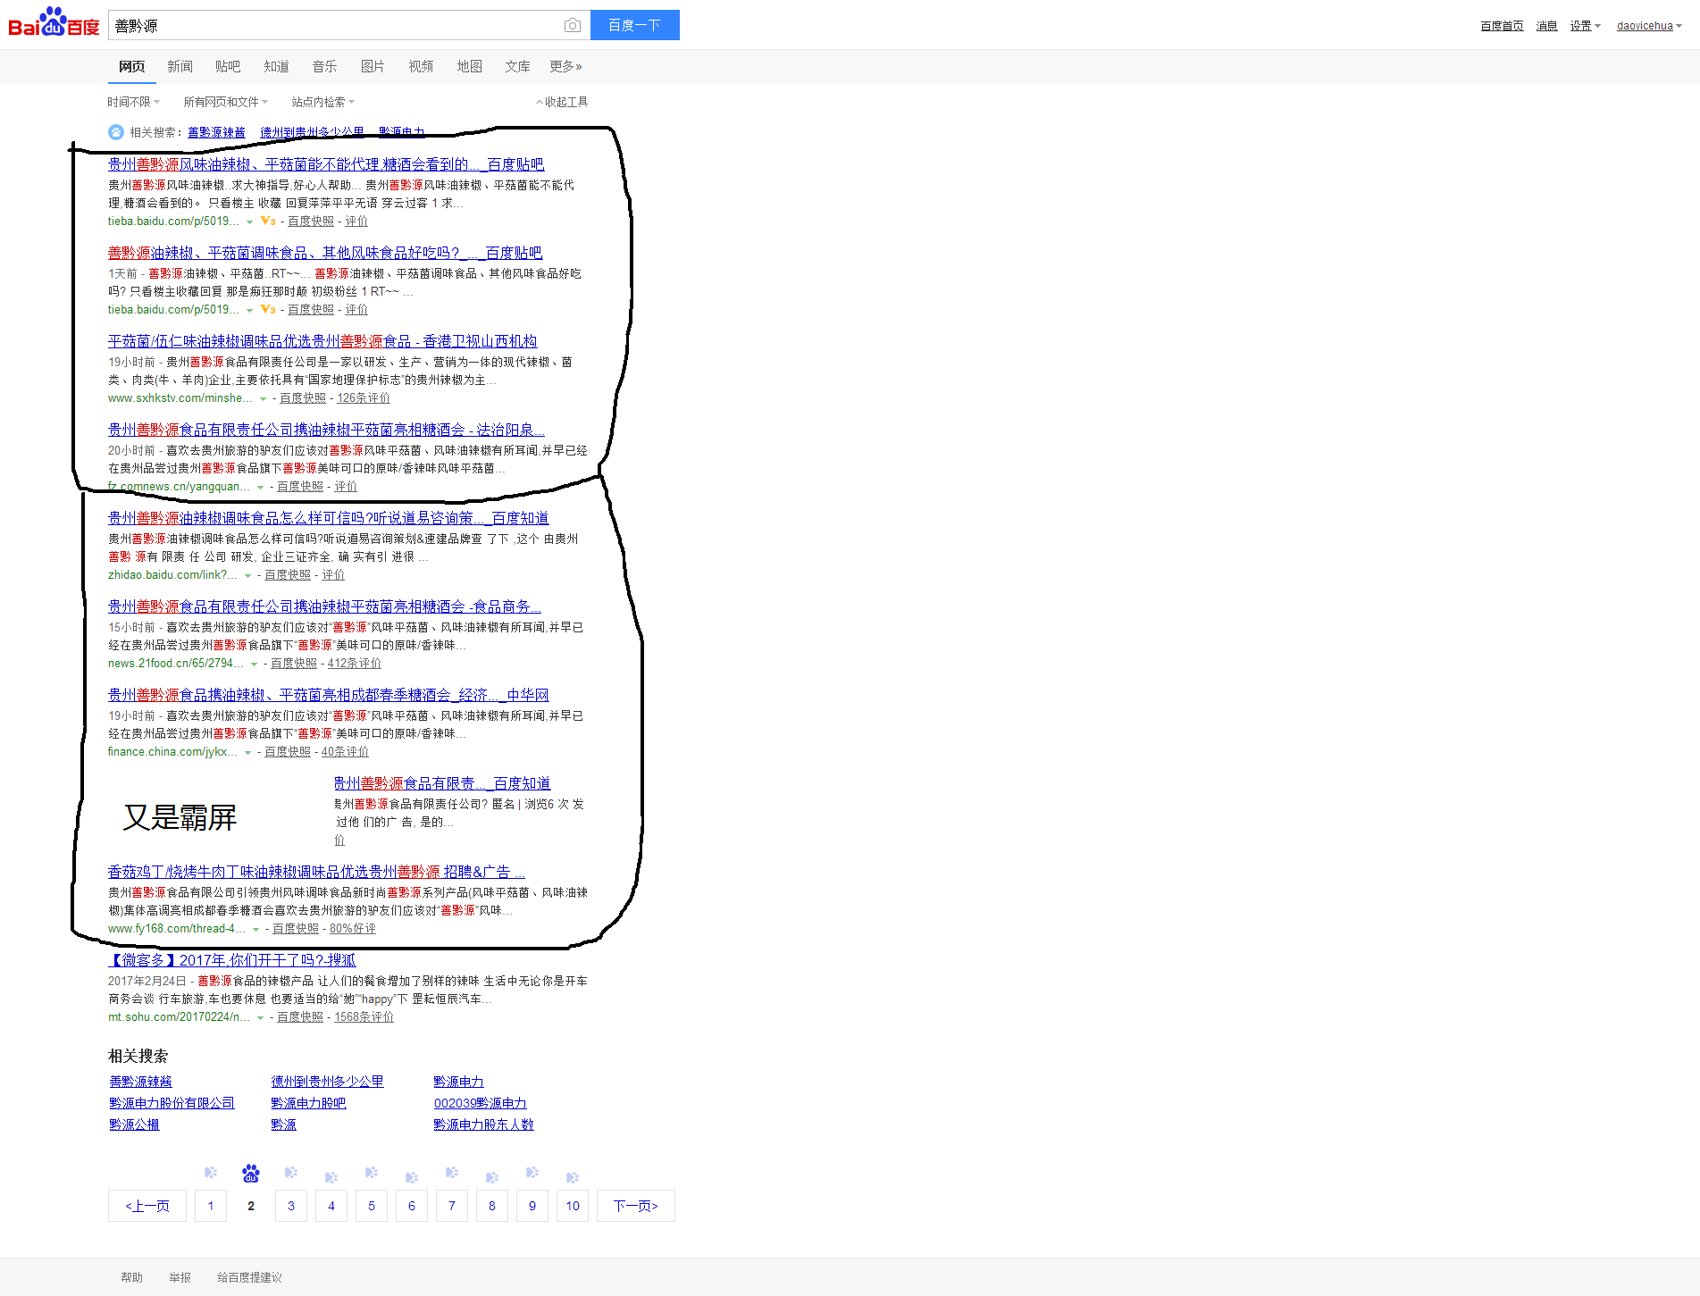Click related search 002039黔源电力
Screen dimensions: 1700x1296
point(480,1103)
